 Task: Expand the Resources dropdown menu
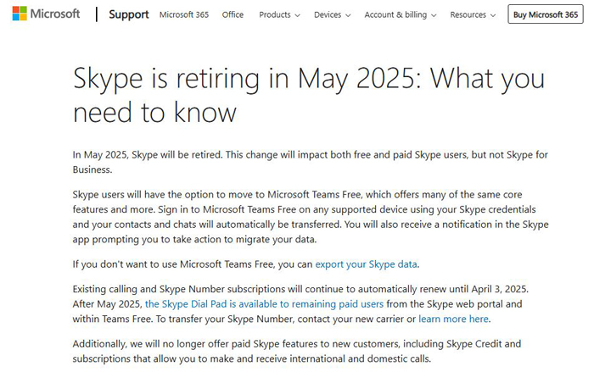473,14
